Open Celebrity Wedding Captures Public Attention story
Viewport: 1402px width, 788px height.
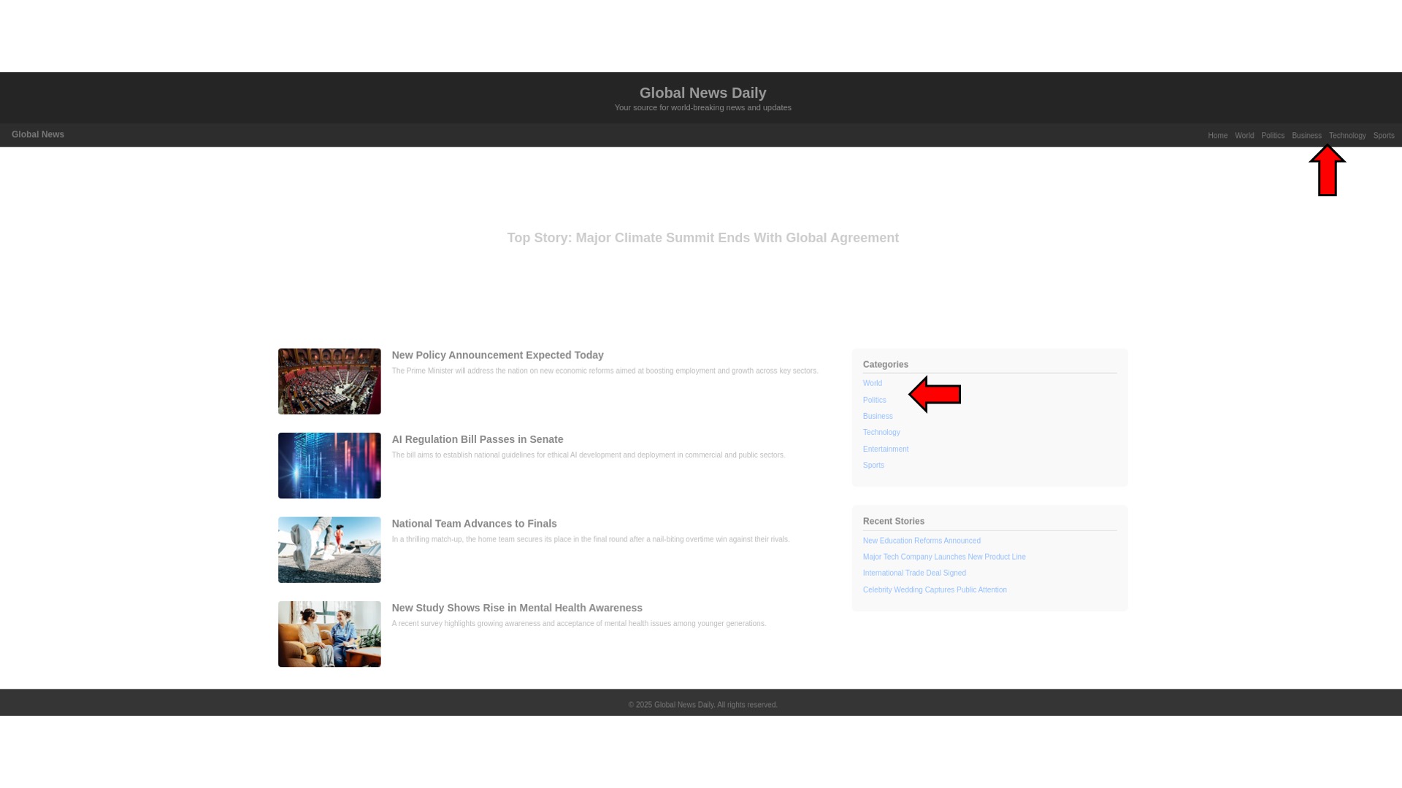click(934, 590)
